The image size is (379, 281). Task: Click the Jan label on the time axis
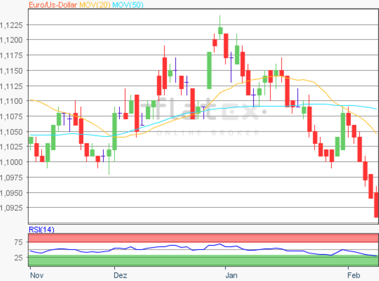click(x=231, y=275)
